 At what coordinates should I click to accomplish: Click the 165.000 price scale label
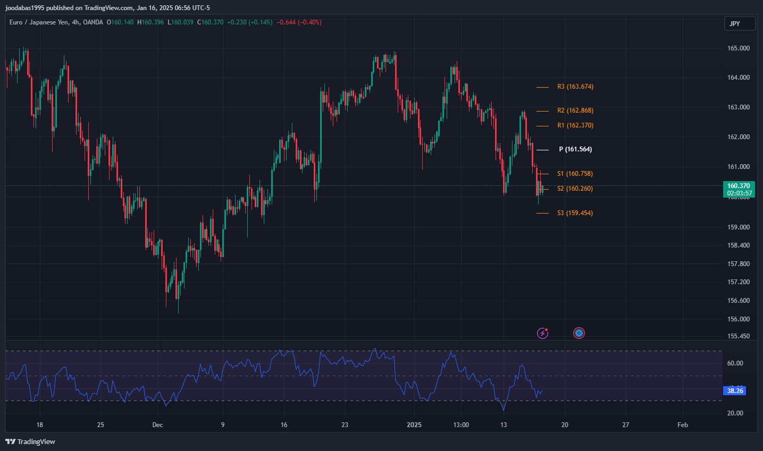[x=738, y=48]
